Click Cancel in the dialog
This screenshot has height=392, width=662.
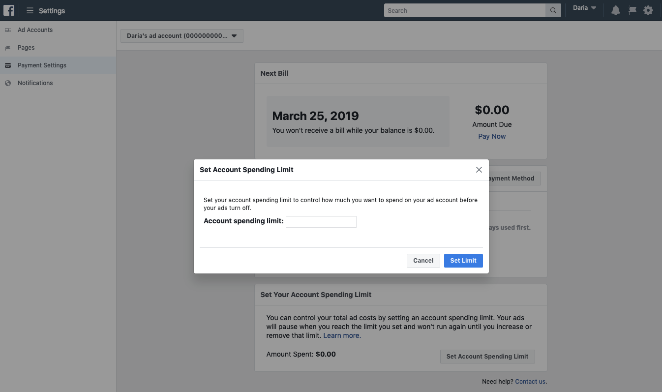[x=423, y=261]
